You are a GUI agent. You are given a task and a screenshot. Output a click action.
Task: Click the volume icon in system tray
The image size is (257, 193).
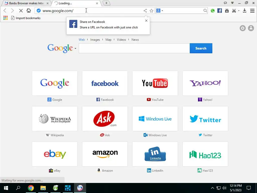[224, 188]
